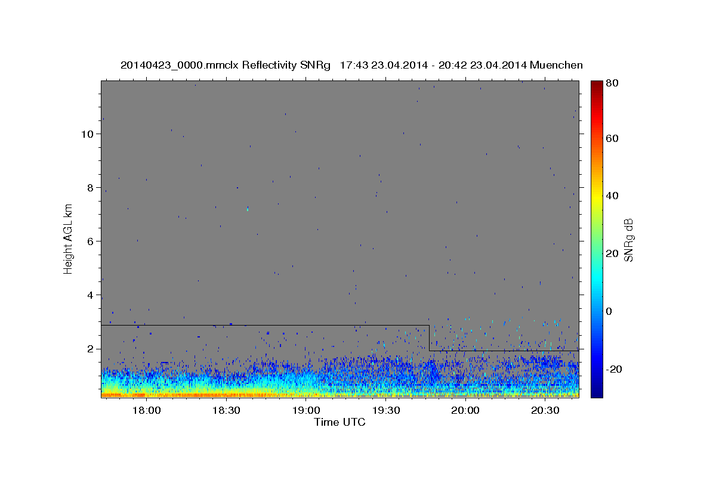The height and width of the screenshot is (477, 716).
Task: Click the colorbar value label 40
Action: click(613, 196)
